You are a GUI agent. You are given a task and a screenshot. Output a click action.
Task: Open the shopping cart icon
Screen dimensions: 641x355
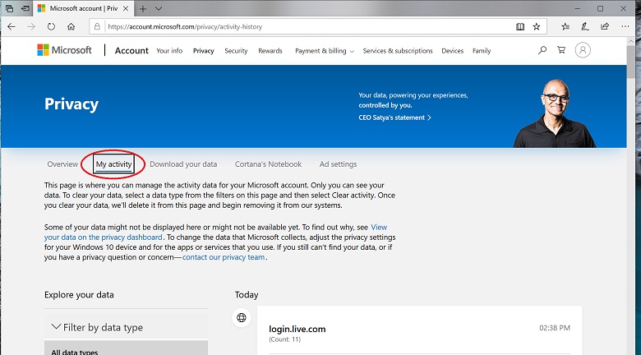coord(561,50)
